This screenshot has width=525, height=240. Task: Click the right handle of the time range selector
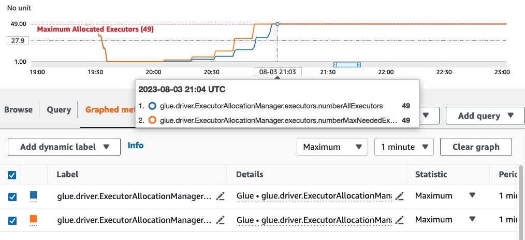[x=359, y=64]
